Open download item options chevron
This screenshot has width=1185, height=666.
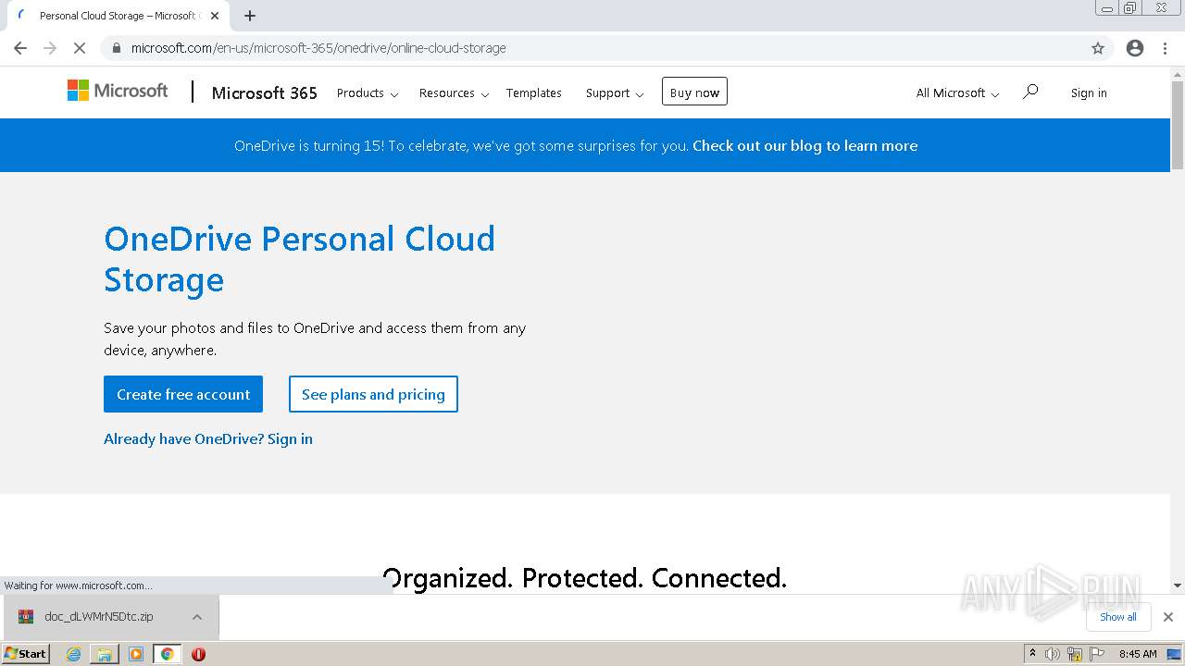pyautogui.click(x=197, y=617)
